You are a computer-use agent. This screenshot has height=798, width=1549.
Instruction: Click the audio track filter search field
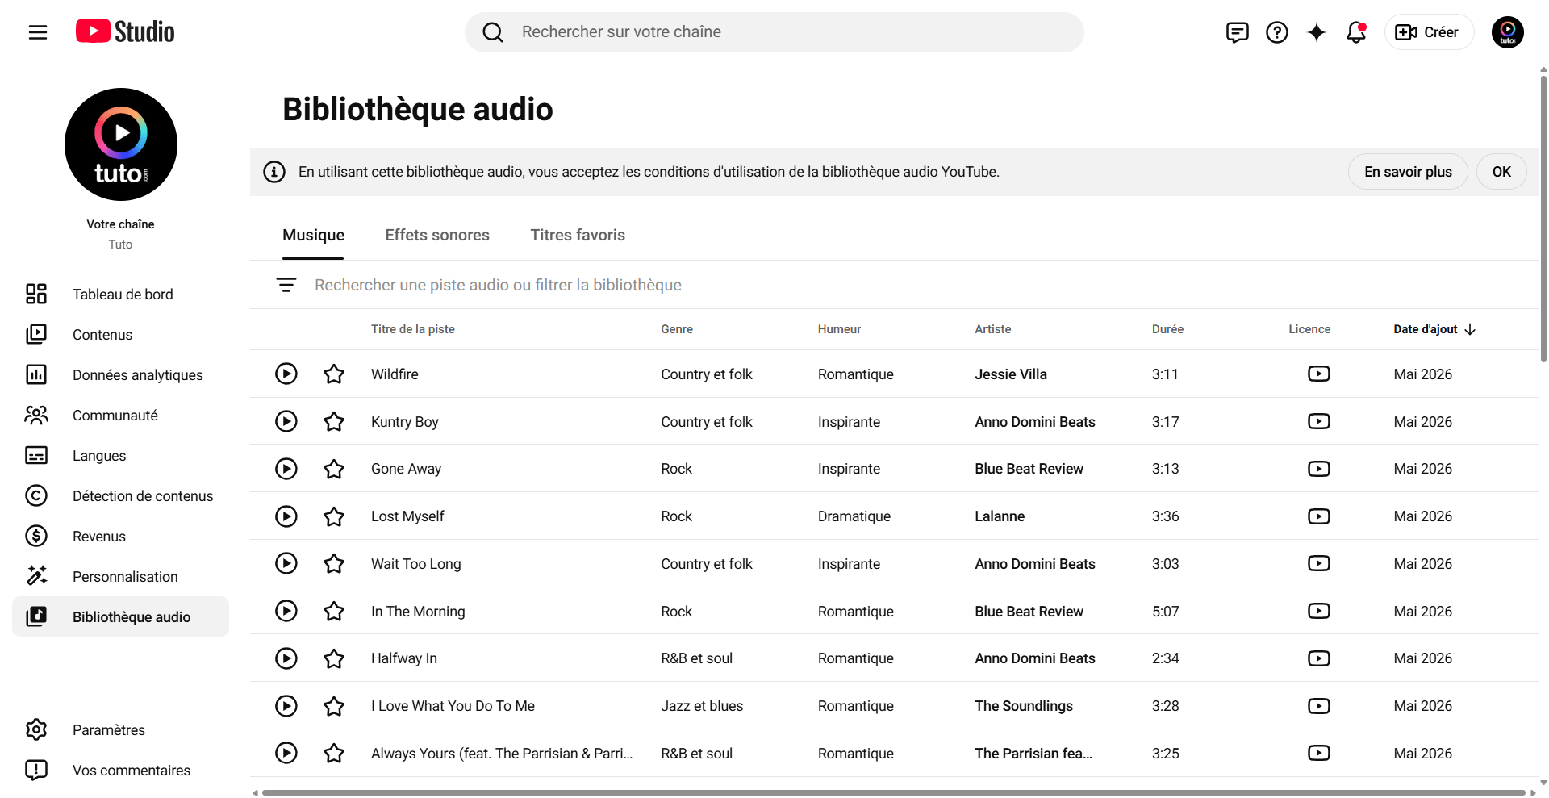[x=920, y=285]
